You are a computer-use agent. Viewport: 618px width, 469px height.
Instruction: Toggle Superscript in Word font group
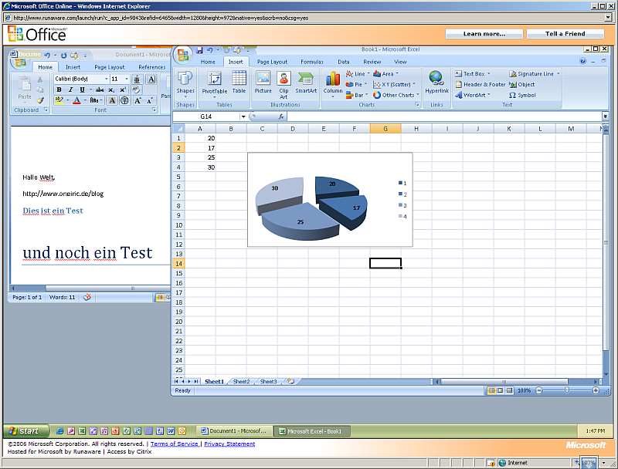(x=123, y=89)
